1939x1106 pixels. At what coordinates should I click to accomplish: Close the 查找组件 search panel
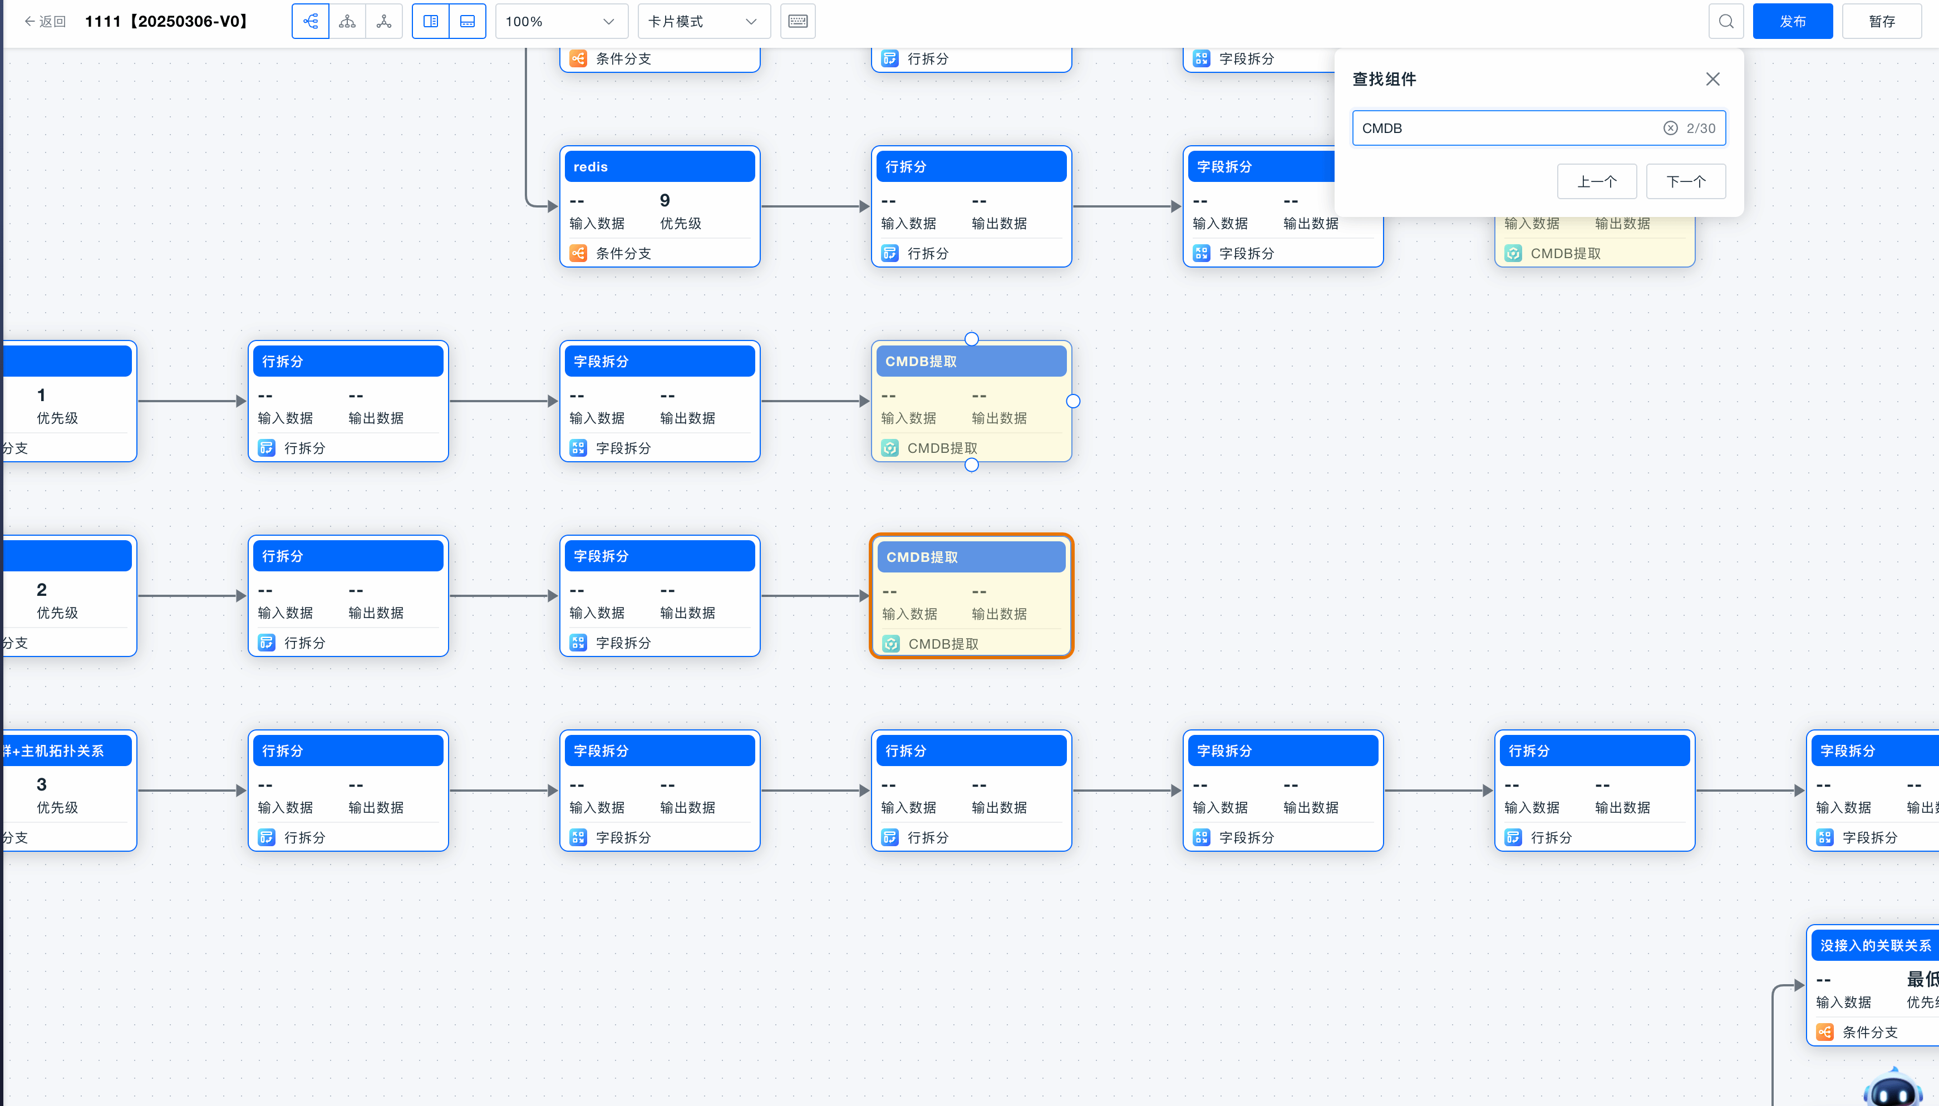point(1712,79)
